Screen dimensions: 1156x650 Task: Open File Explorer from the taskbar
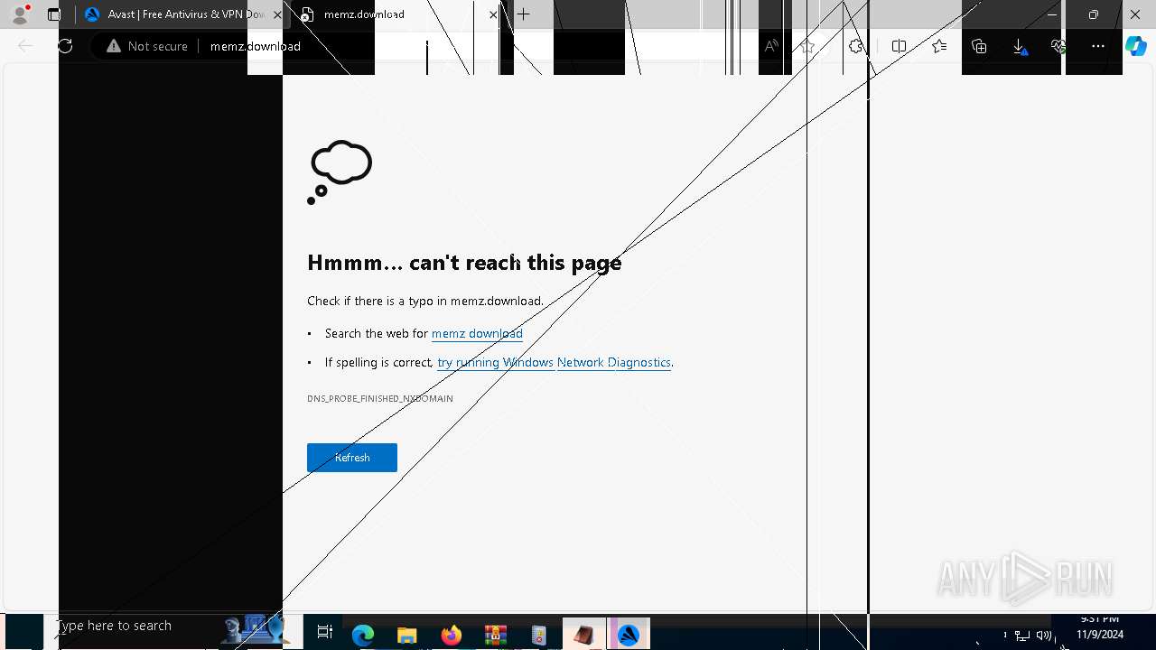click(406, 635)
